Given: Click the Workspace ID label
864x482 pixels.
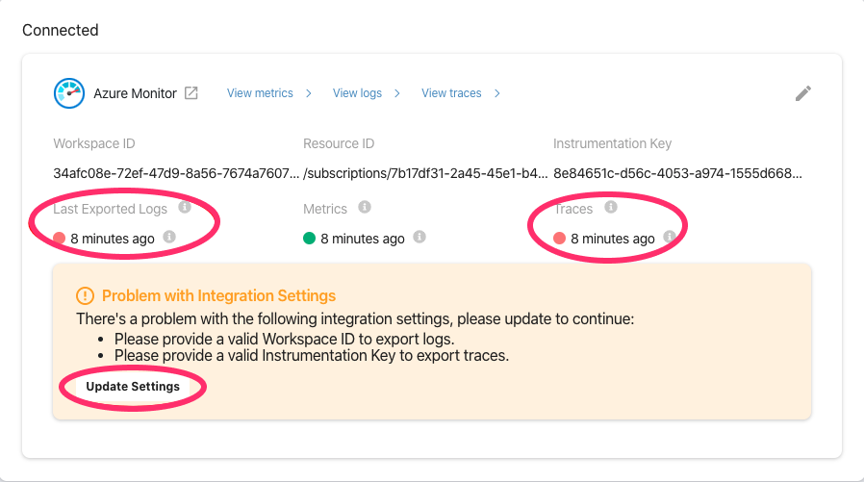Looking at the screenshot, I should [x=94, y=143].
